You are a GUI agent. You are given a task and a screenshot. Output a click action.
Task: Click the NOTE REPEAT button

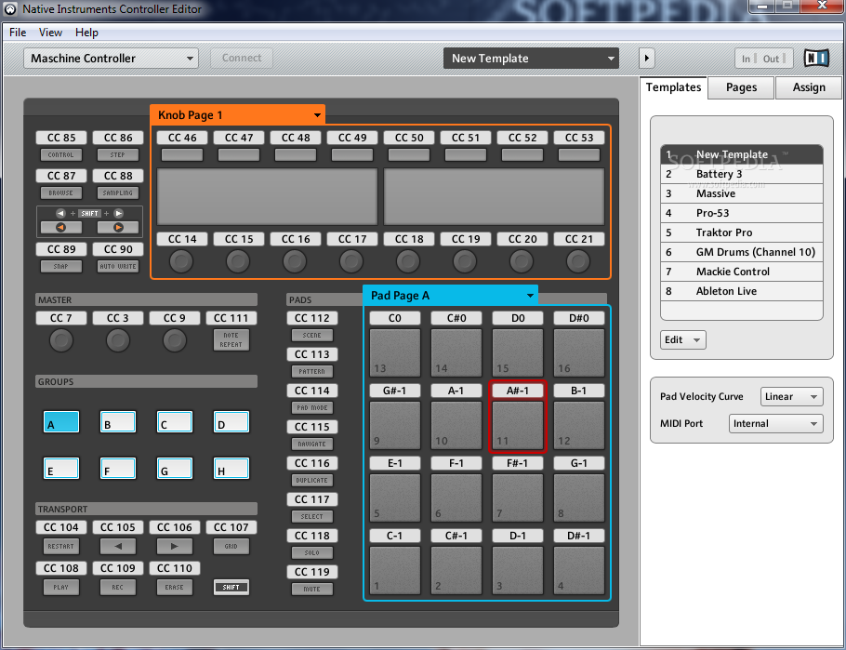tap(231, 339)
